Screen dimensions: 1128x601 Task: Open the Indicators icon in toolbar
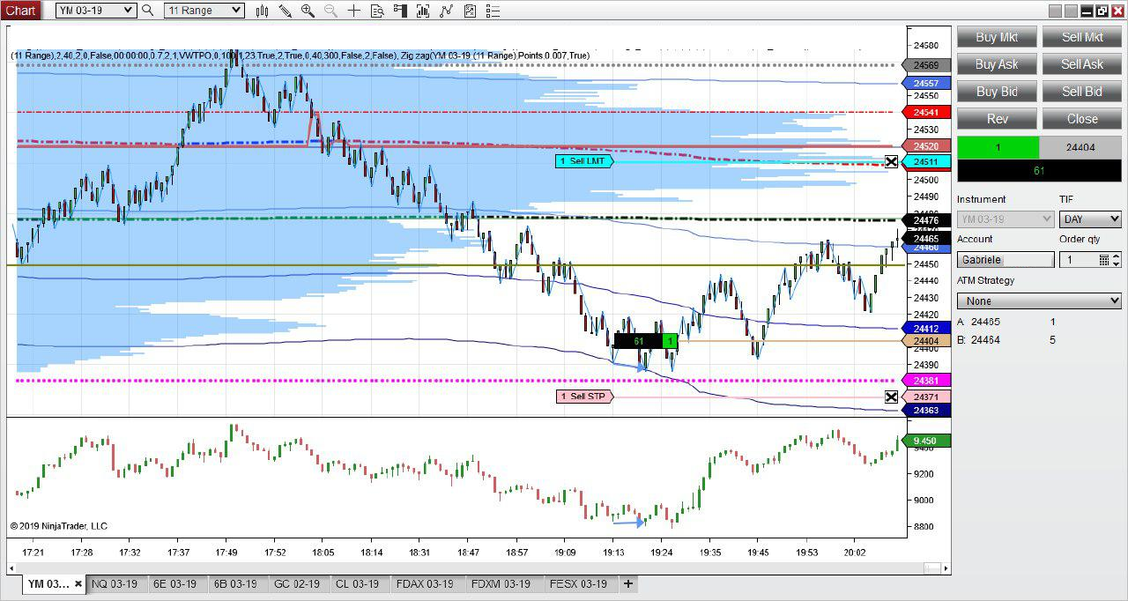tap(423, 11)
